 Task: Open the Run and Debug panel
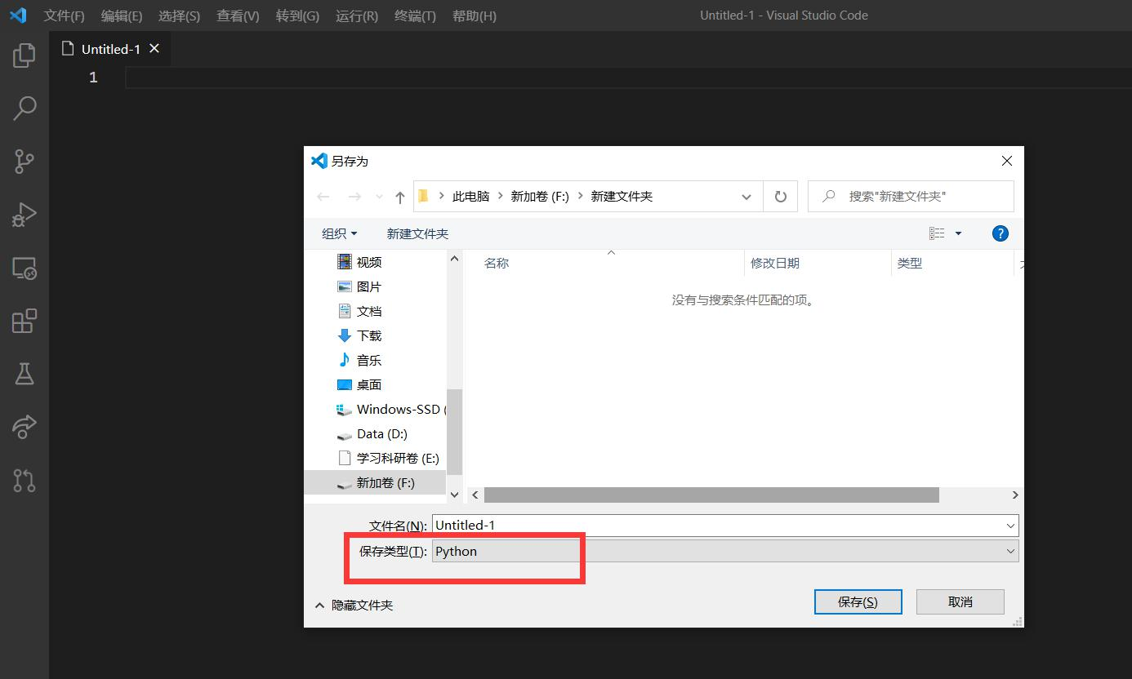coord(24,215)
